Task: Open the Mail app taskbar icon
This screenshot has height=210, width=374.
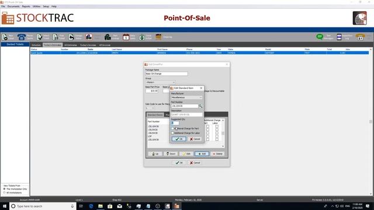Action: click(119, 206)
